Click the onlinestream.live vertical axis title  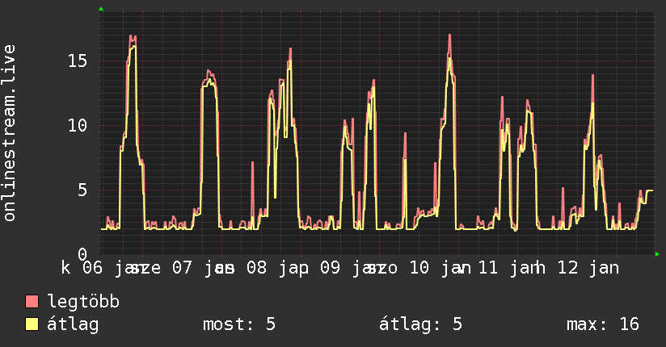10,133
